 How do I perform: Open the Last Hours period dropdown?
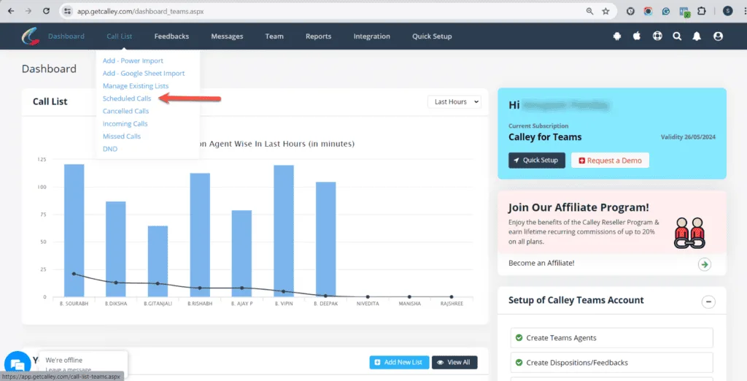[454, 101]
